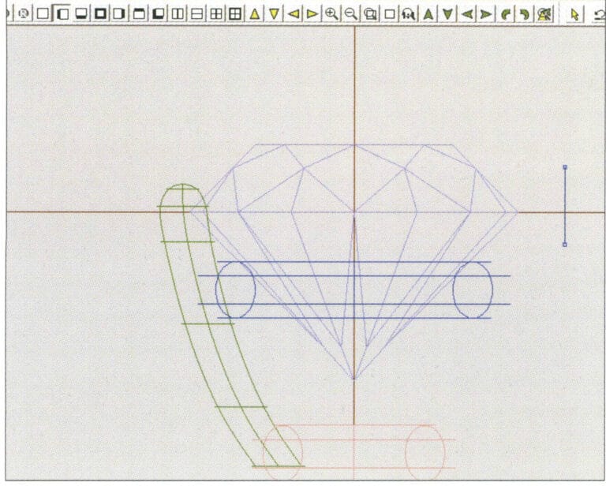The image size is (606, 486).
Task: Pan view up with the yellow up triangle
Action: (x=254, y=14)
